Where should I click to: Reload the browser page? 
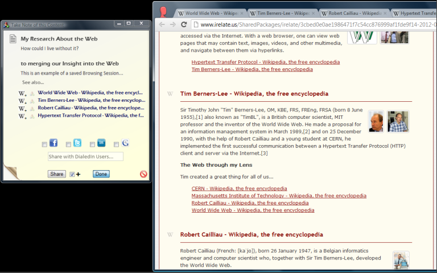click(x=184, y=24)
